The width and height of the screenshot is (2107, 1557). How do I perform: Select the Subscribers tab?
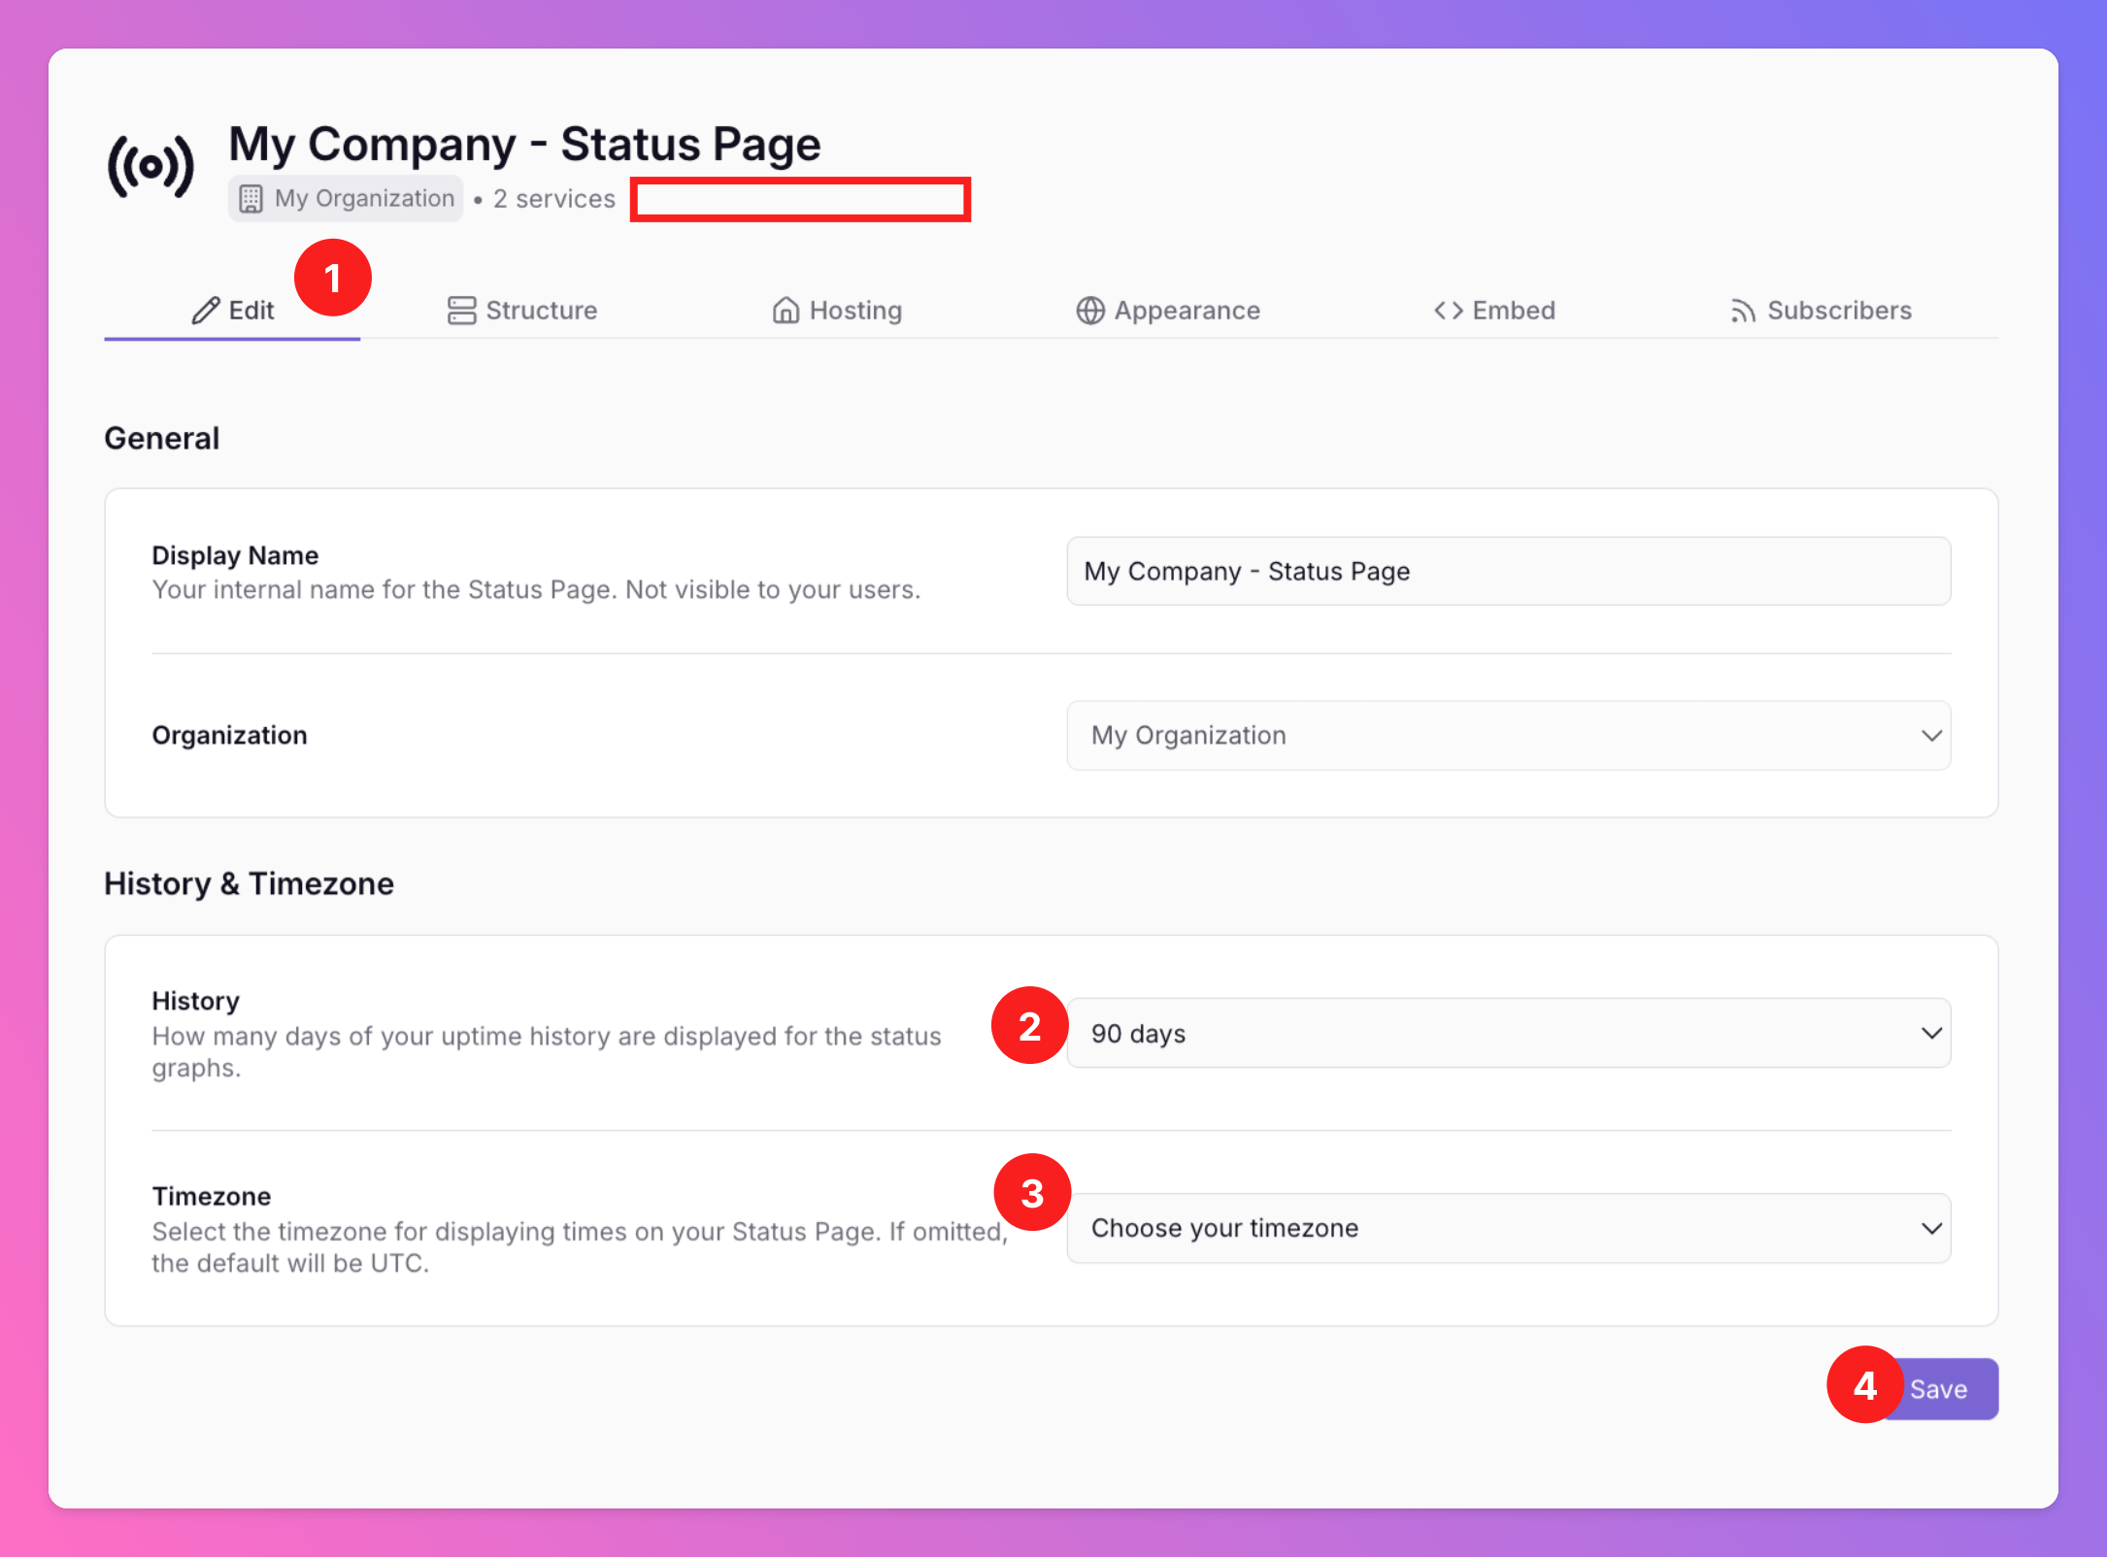(x=1838, y=311)
